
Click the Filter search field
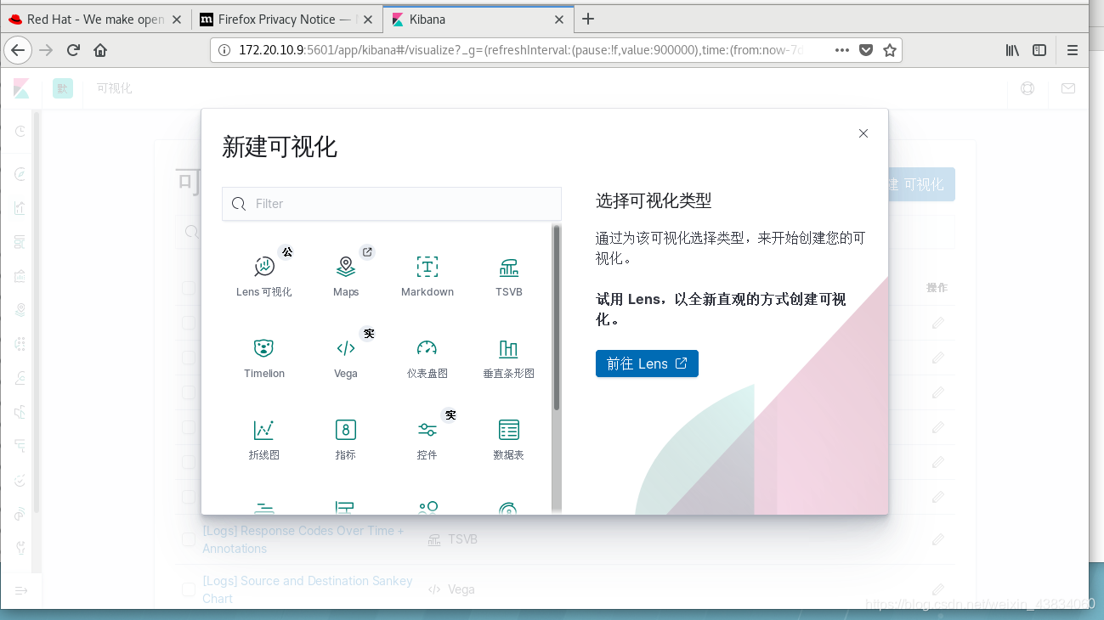(x=392, y=204)
